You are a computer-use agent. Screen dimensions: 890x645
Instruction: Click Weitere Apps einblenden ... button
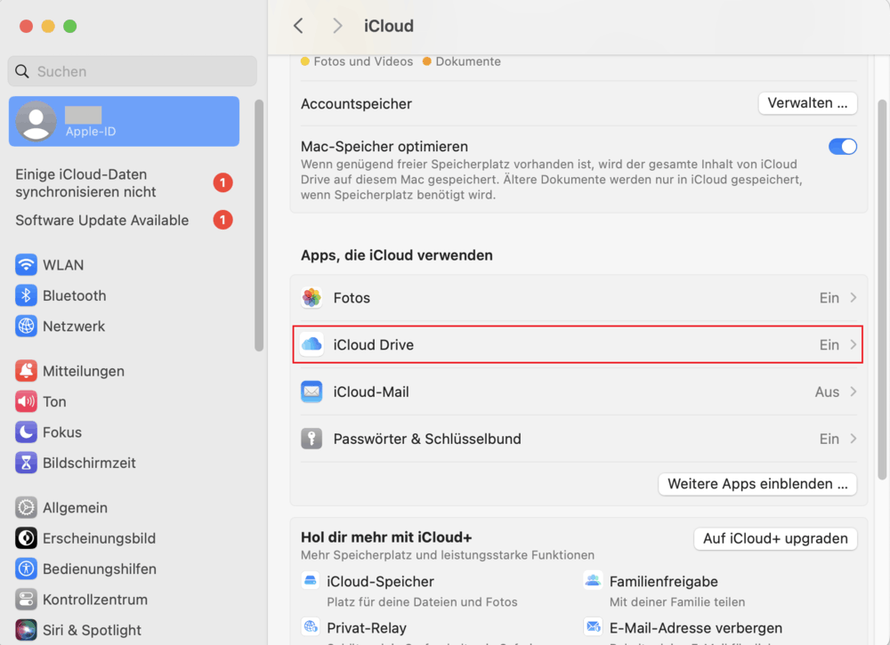757,484
